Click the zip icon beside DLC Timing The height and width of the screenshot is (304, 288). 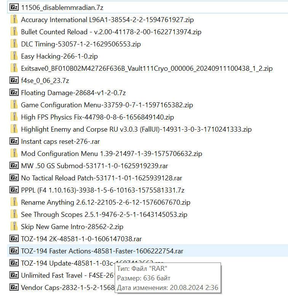(14, 44)
